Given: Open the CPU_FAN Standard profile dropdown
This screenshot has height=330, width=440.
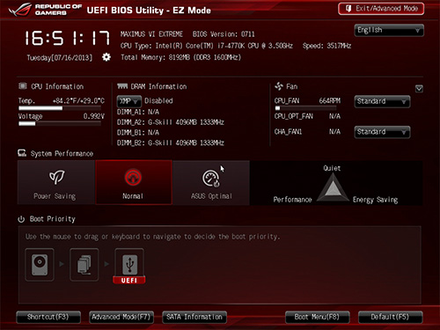Looking at the screenshot, I should point(382,101).
